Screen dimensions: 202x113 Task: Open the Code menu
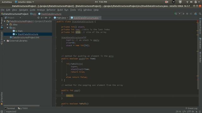(33, 10)
